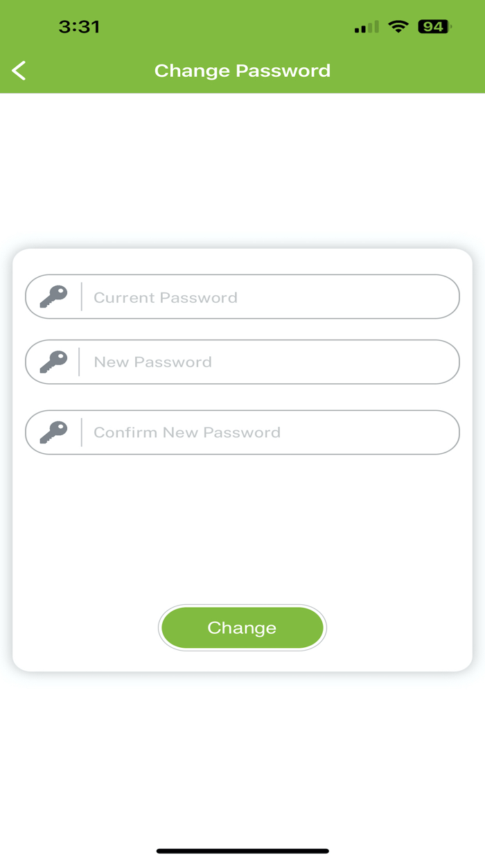Click the key icon beside New Password

pos(52,362)
